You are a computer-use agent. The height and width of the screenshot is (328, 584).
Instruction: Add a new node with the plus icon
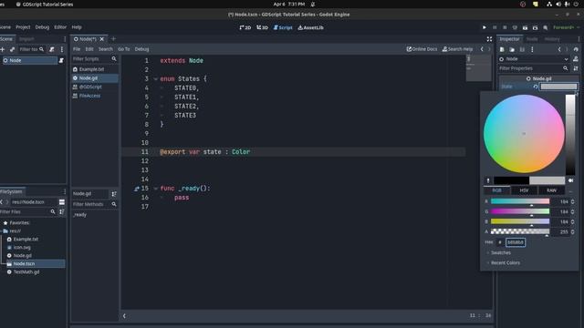[3, 49]
